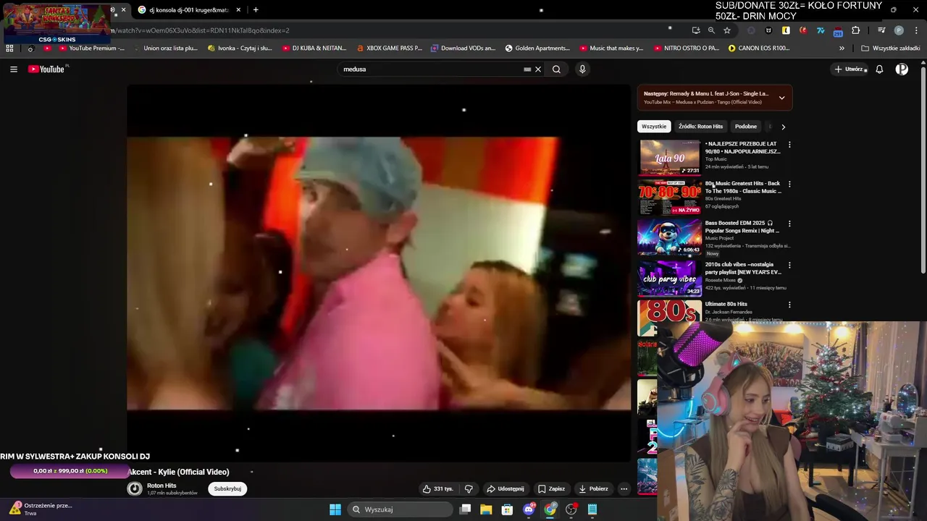Open the Windows Start menu

tap(335, 509)
